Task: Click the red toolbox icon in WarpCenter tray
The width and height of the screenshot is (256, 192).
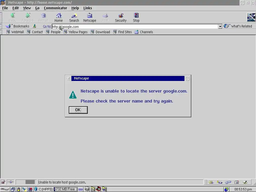Action: pos(98,189)
